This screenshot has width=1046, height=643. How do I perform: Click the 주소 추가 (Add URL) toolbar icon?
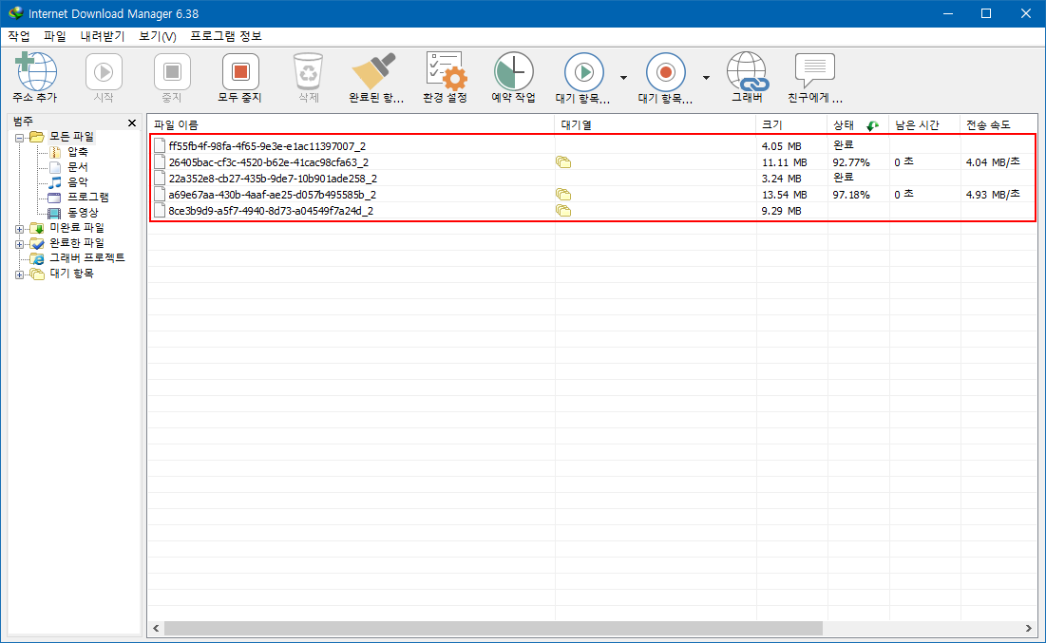point(36,71)
